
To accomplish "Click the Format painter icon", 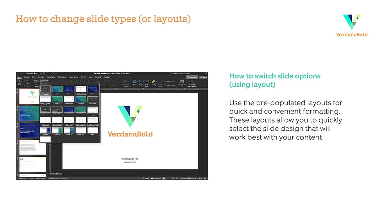I will (24, 86).
